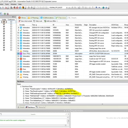Expand the "RpcRaiseException" backtrace entry
This screenshot has width=128, height=128.
(x=24, y=91)
